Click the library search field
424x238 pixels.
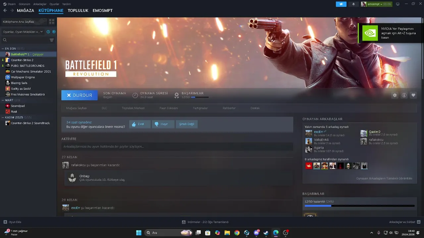tap(25, 40)
